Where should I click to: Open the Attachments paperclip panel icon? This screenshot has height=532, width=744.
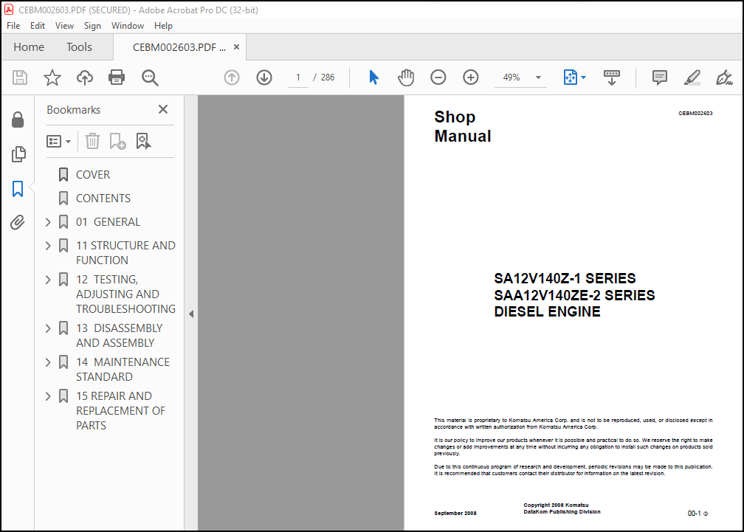coord(18,222)
